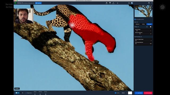Click the brush Opacity value
170x95 pixels.
45,94
